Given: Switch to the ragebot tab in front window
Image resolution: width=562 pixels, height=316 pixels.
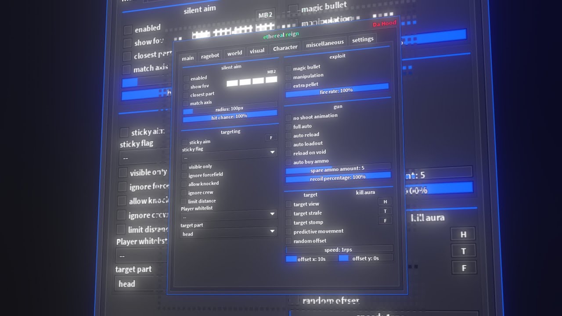Looking at the screenshot, I should 210,56.
